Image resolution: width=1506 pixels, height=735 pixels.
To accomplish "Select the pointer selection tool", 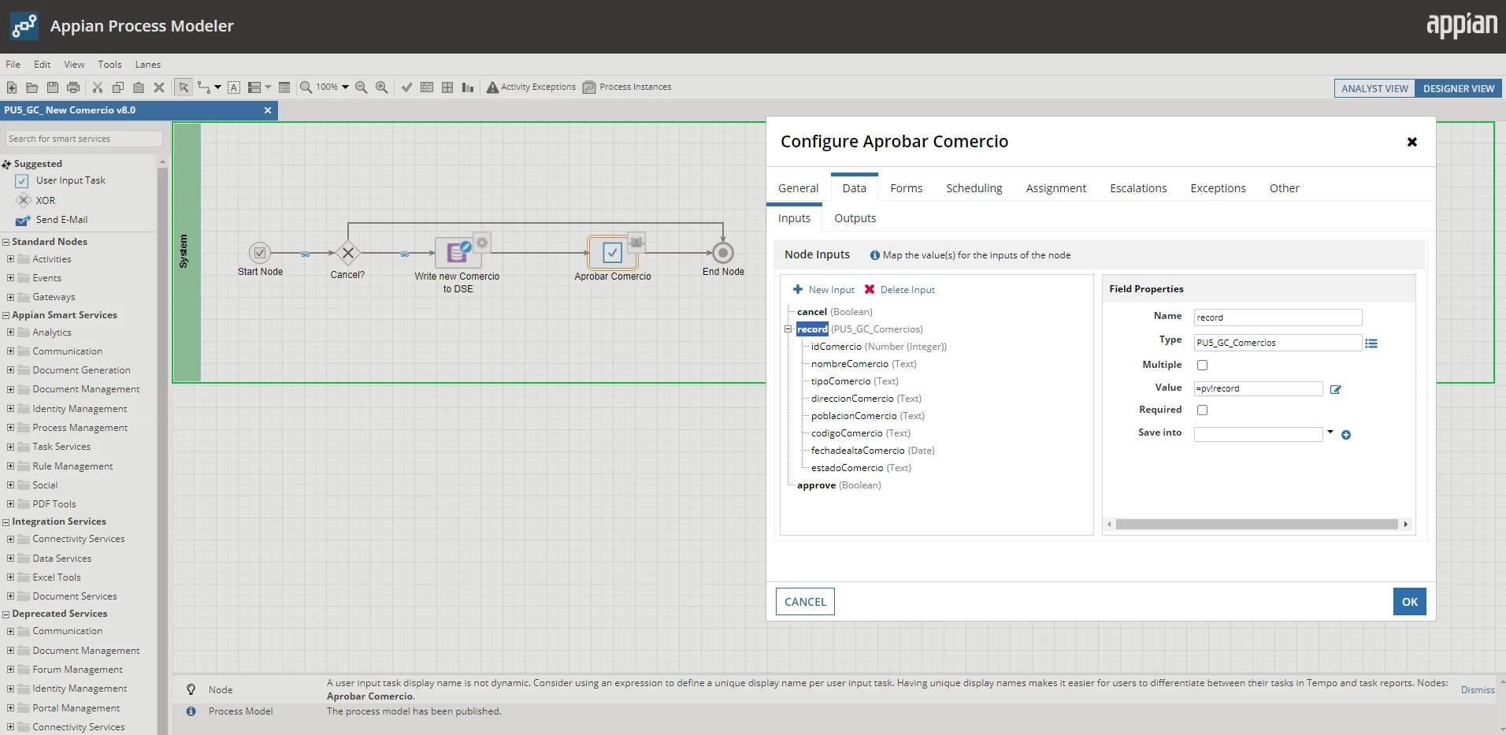I will pyautogui.click(x=184, y=87).
